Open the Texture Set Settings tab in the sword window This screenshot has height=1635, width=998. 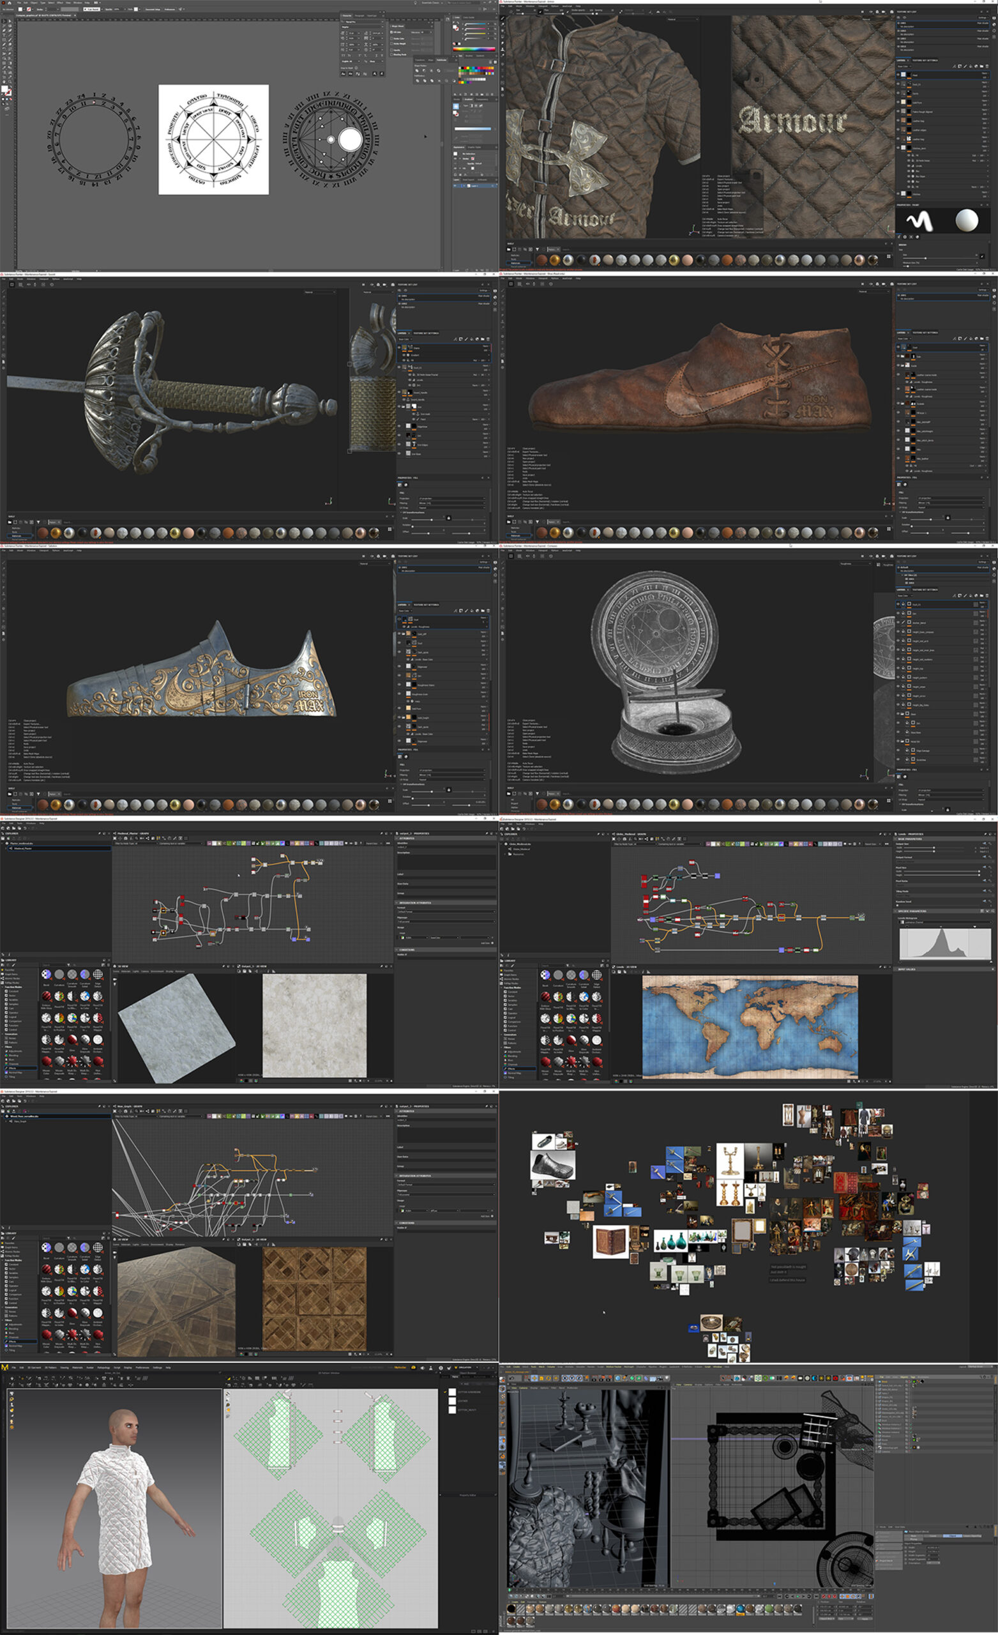(x=427, y=333)
